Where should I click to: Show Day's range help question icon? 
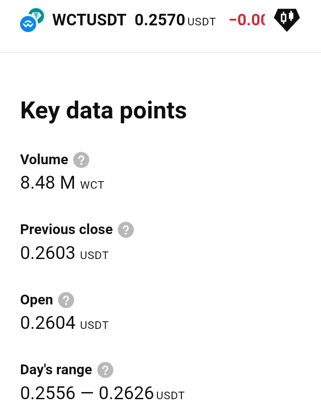pyautogui.click(x=105, y=370)
